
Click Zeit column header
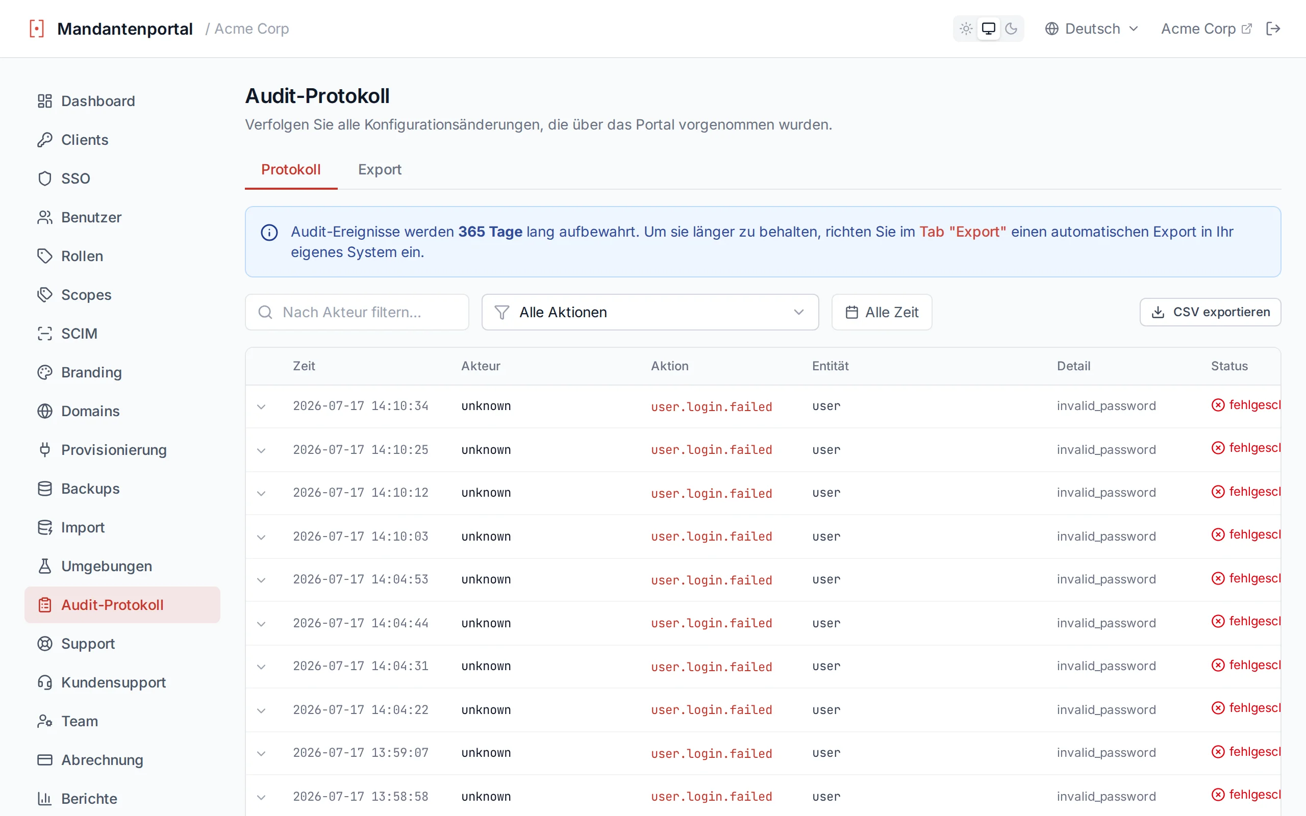point(304,366)
